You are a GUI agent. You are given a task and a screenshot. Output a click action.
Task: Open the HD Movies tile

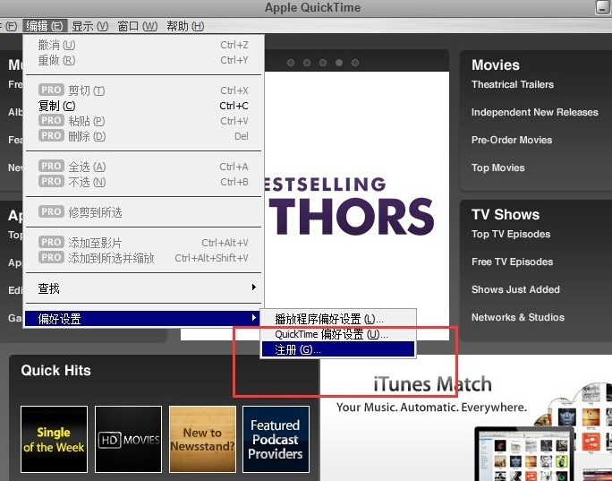coord(129,440)
